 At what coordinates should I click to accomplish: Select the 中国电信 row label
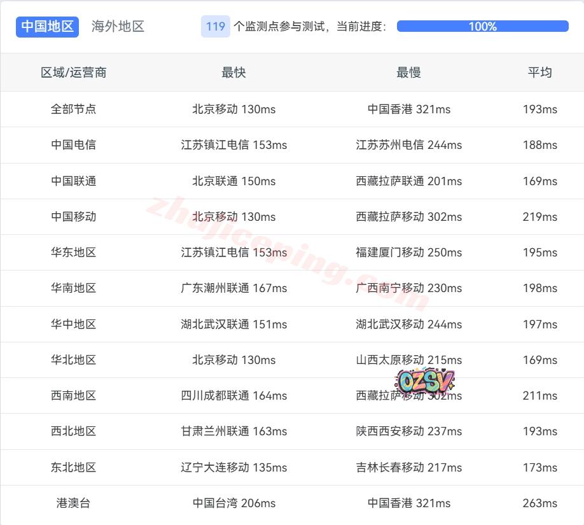[x=74, y=145]
